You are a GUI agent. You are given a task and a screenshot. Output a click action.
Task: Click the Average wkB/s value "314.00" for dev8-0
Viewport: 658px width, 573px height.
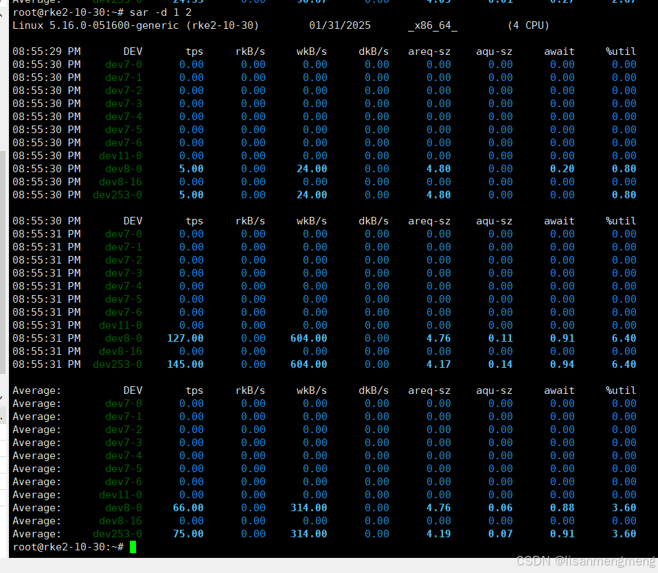pyautogui.click(x=309, y=508)
